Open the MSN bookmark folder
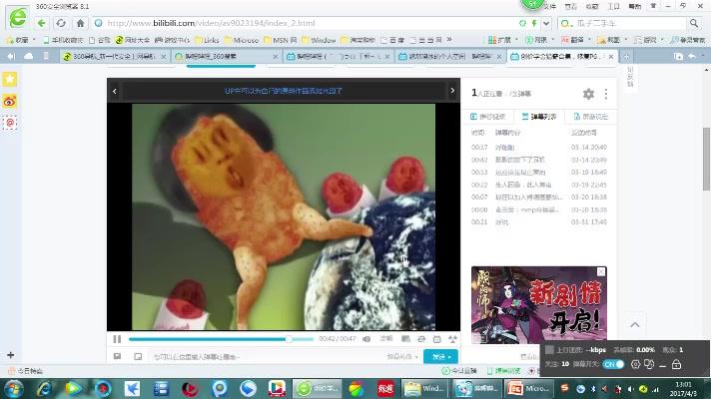 pos(280,40)
